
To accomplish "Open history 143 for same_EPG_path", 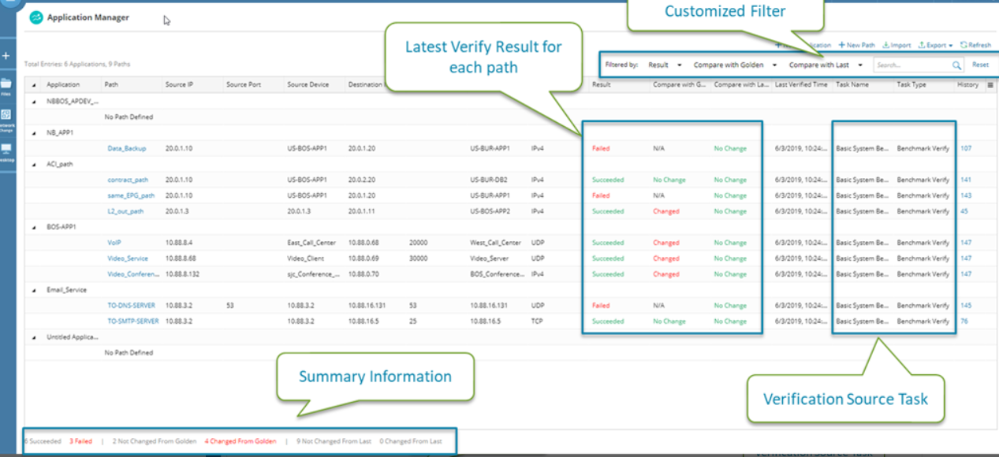I will (x=966, y=195).
